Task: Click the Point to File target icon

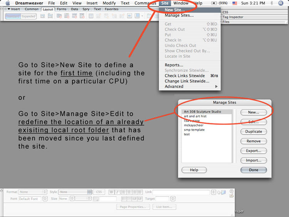Action: [x=219, y=192]
